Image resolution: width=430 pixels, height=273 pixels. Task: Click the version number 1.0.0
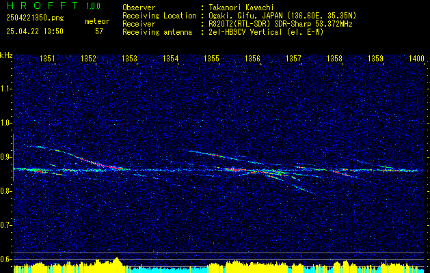[93, 6]
